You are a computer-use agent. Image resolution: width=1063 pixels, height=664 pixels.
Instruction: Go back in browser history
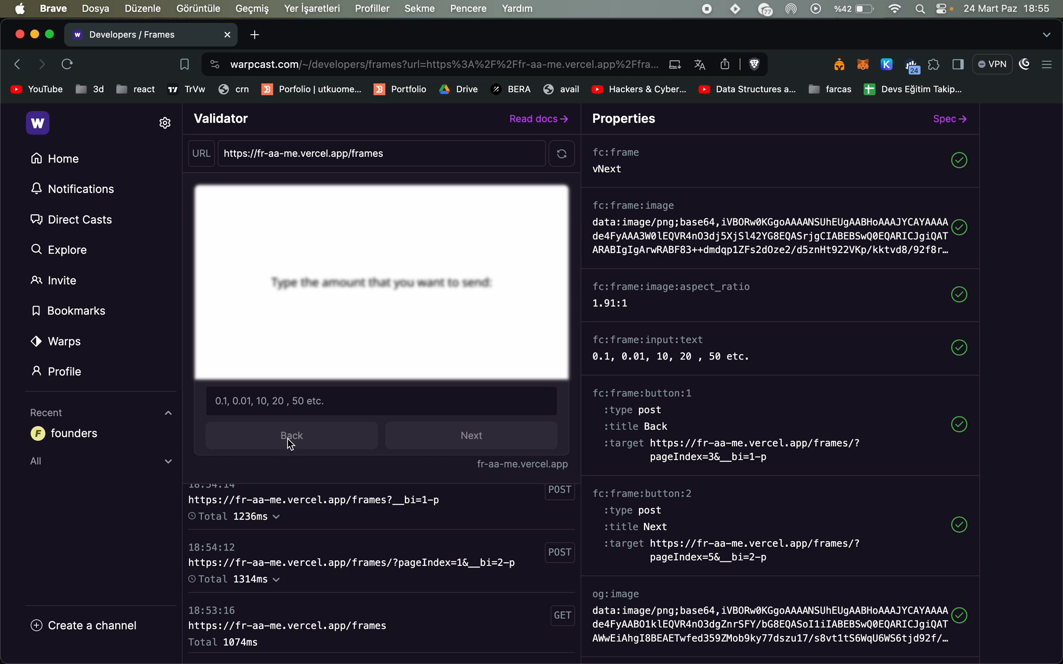point(18,64)
